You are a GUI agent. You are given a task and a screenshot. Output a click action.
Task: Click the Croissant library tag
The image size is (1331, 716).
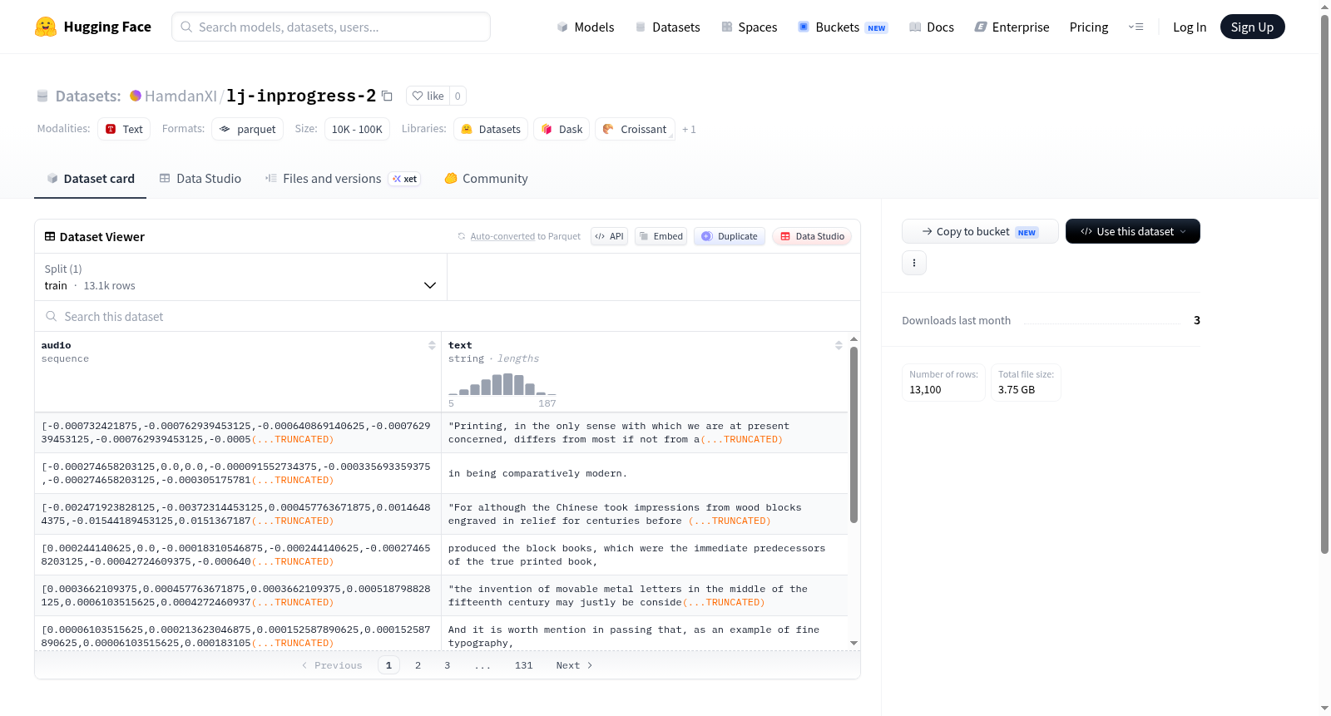tap(635, 129)
